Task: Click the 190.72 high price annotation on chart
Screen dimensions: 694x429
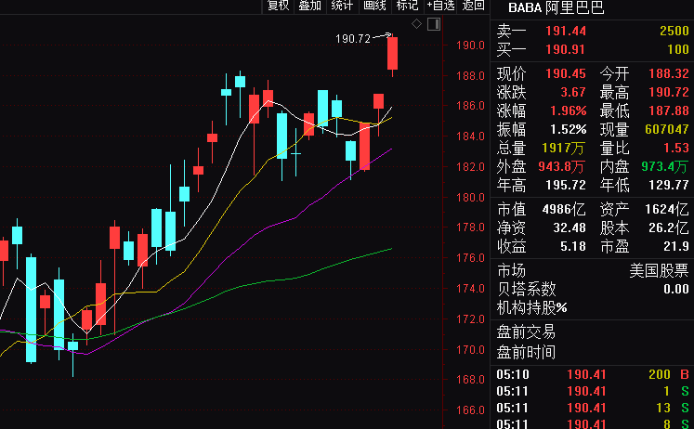Action: (353, 39)
